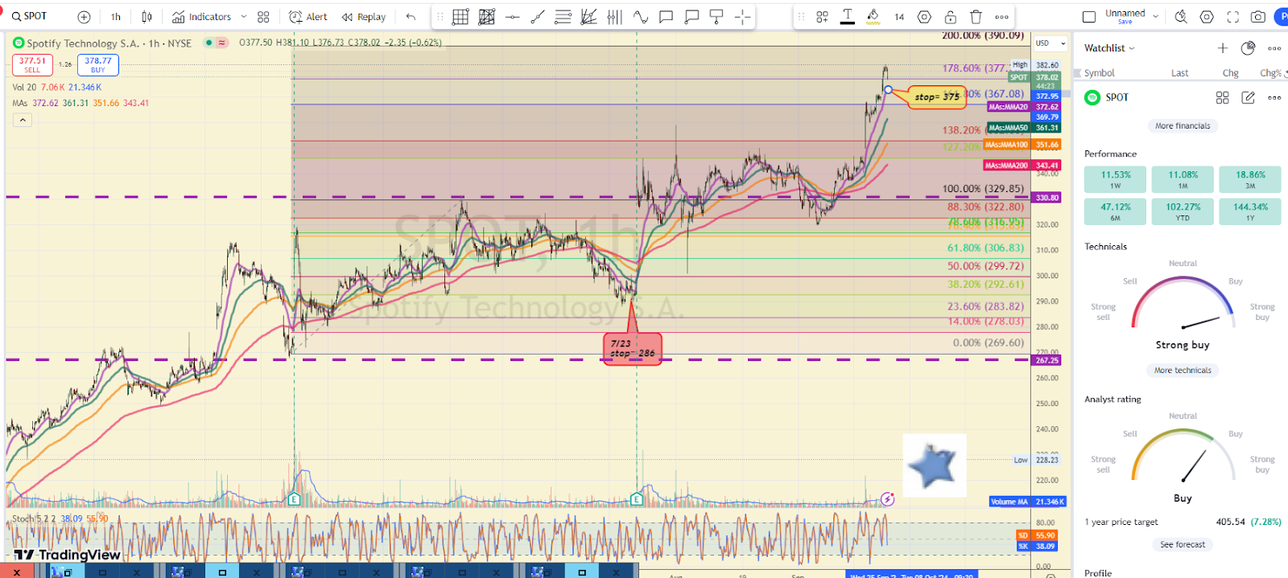The width and height of the screenshot is (1288, 578).
Task: Change text color of selected drawing
Action: (x=848, y=17)
